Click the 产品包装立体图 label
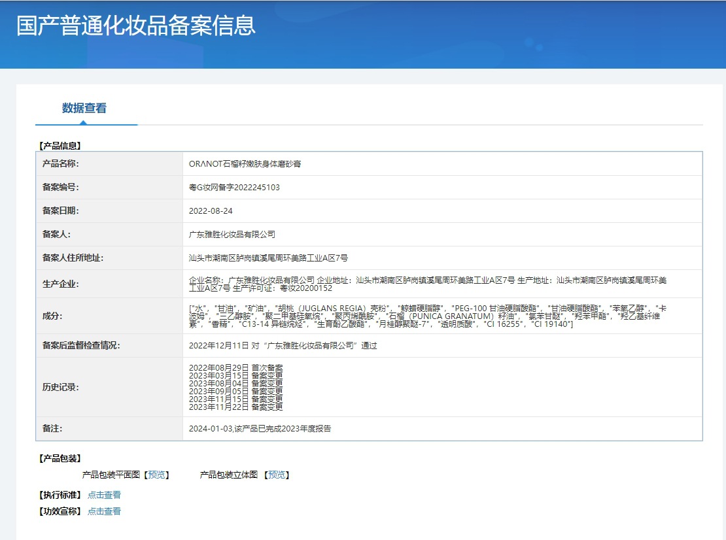Image resolution: width=726 pixels, height=540 pixels. click(x=229, y=475)
